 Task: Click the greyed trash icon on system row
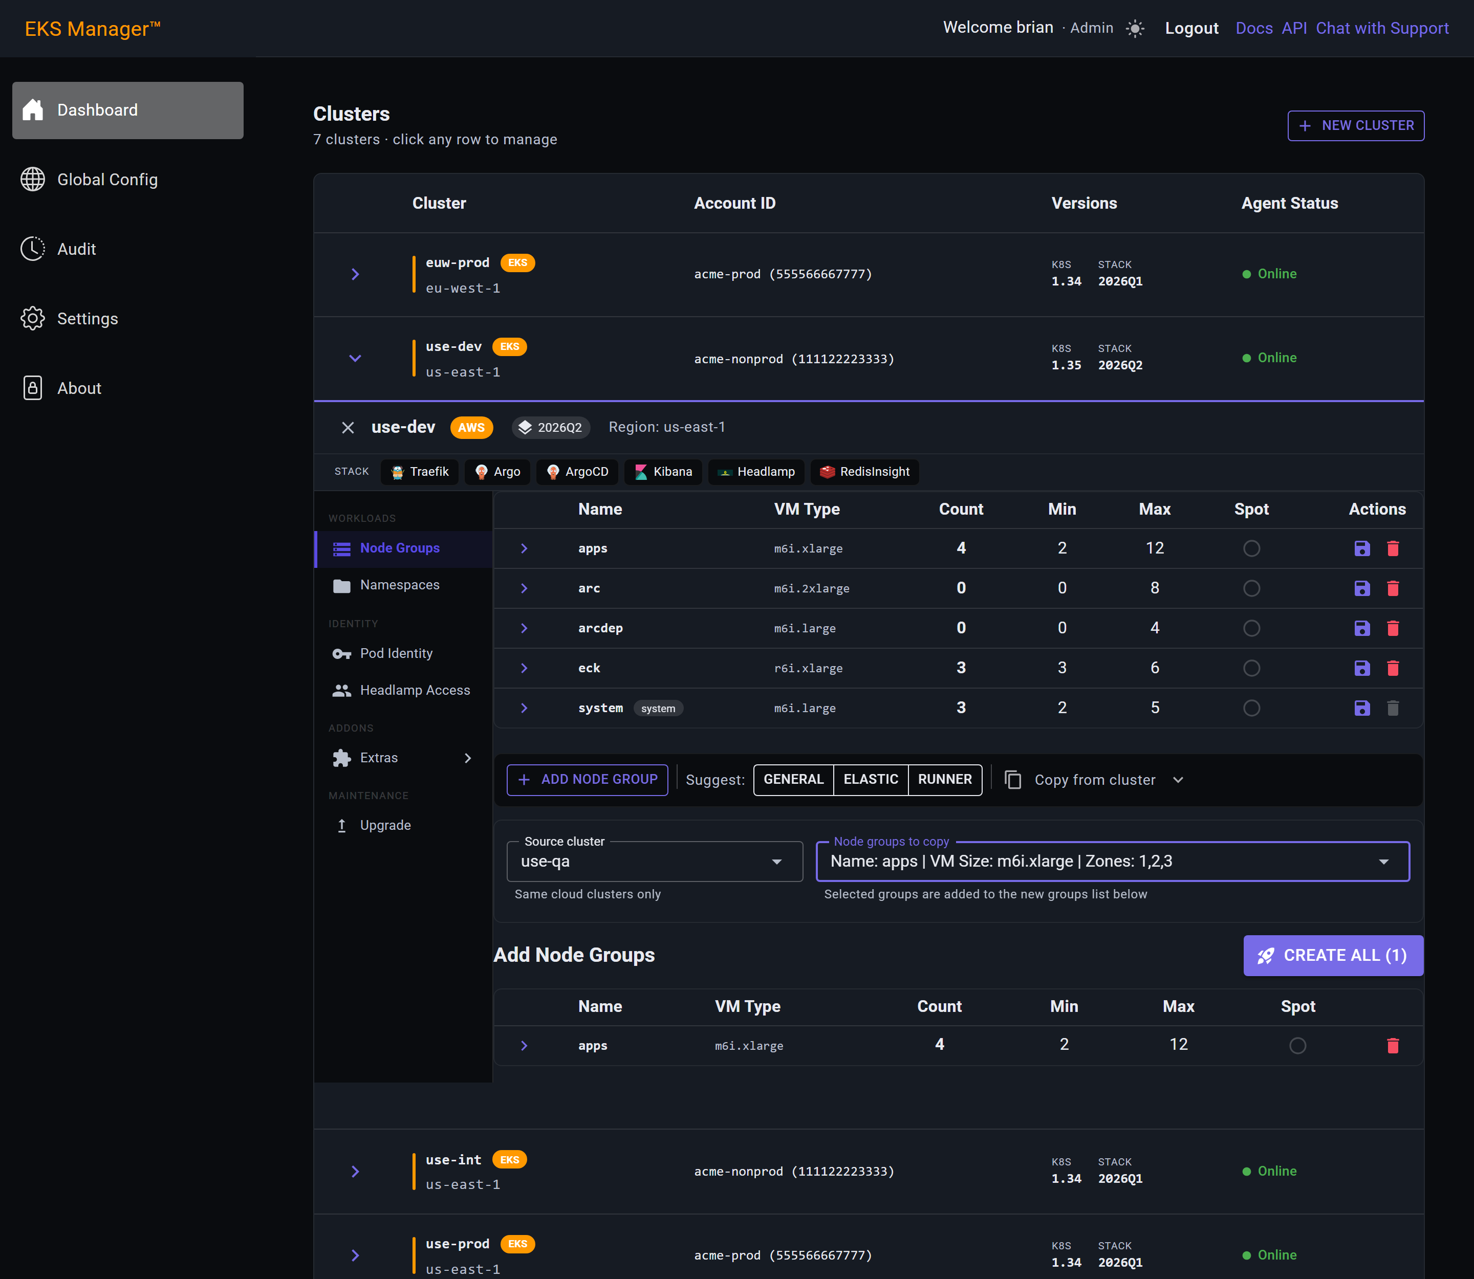[1393, 708]
